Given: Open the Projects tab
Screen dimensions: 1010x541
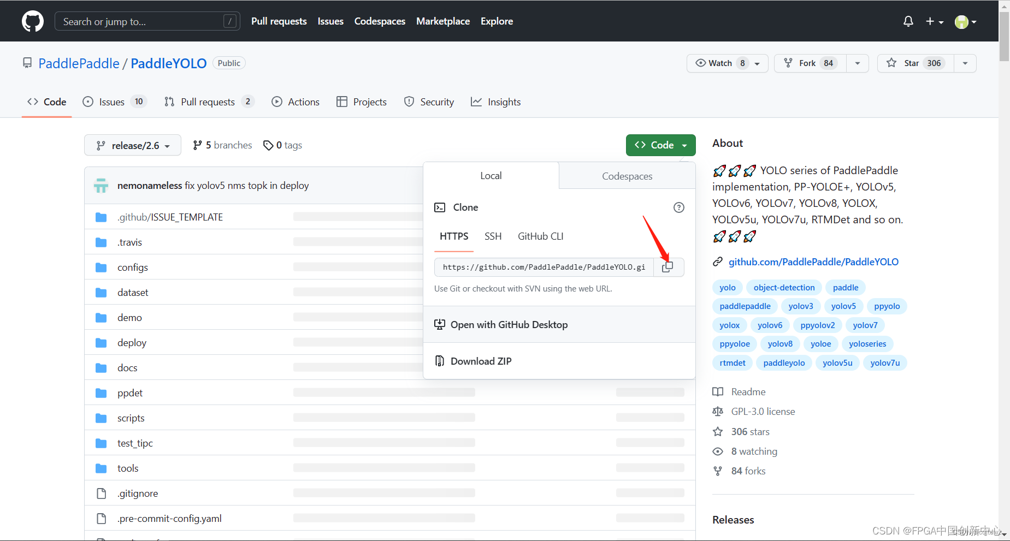Looking at the screenshot, I should coord(362,102).
